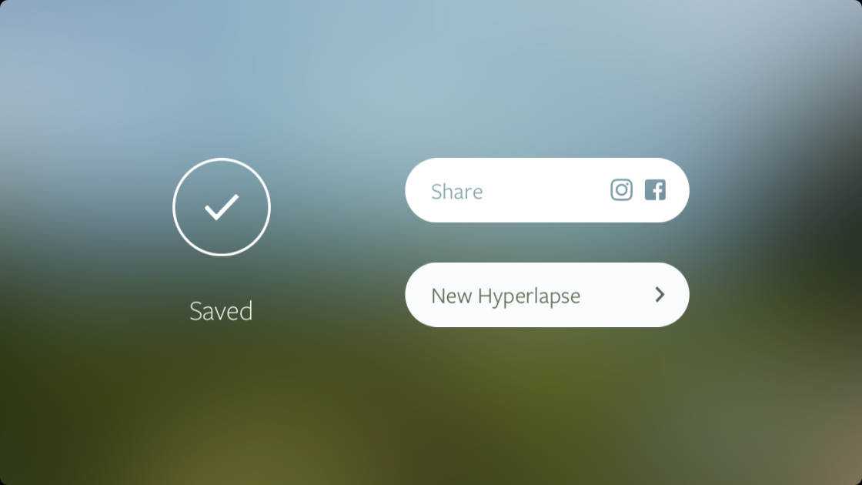
Task: Click the circle around the saved checkmark
Action: tap(222, 207)
